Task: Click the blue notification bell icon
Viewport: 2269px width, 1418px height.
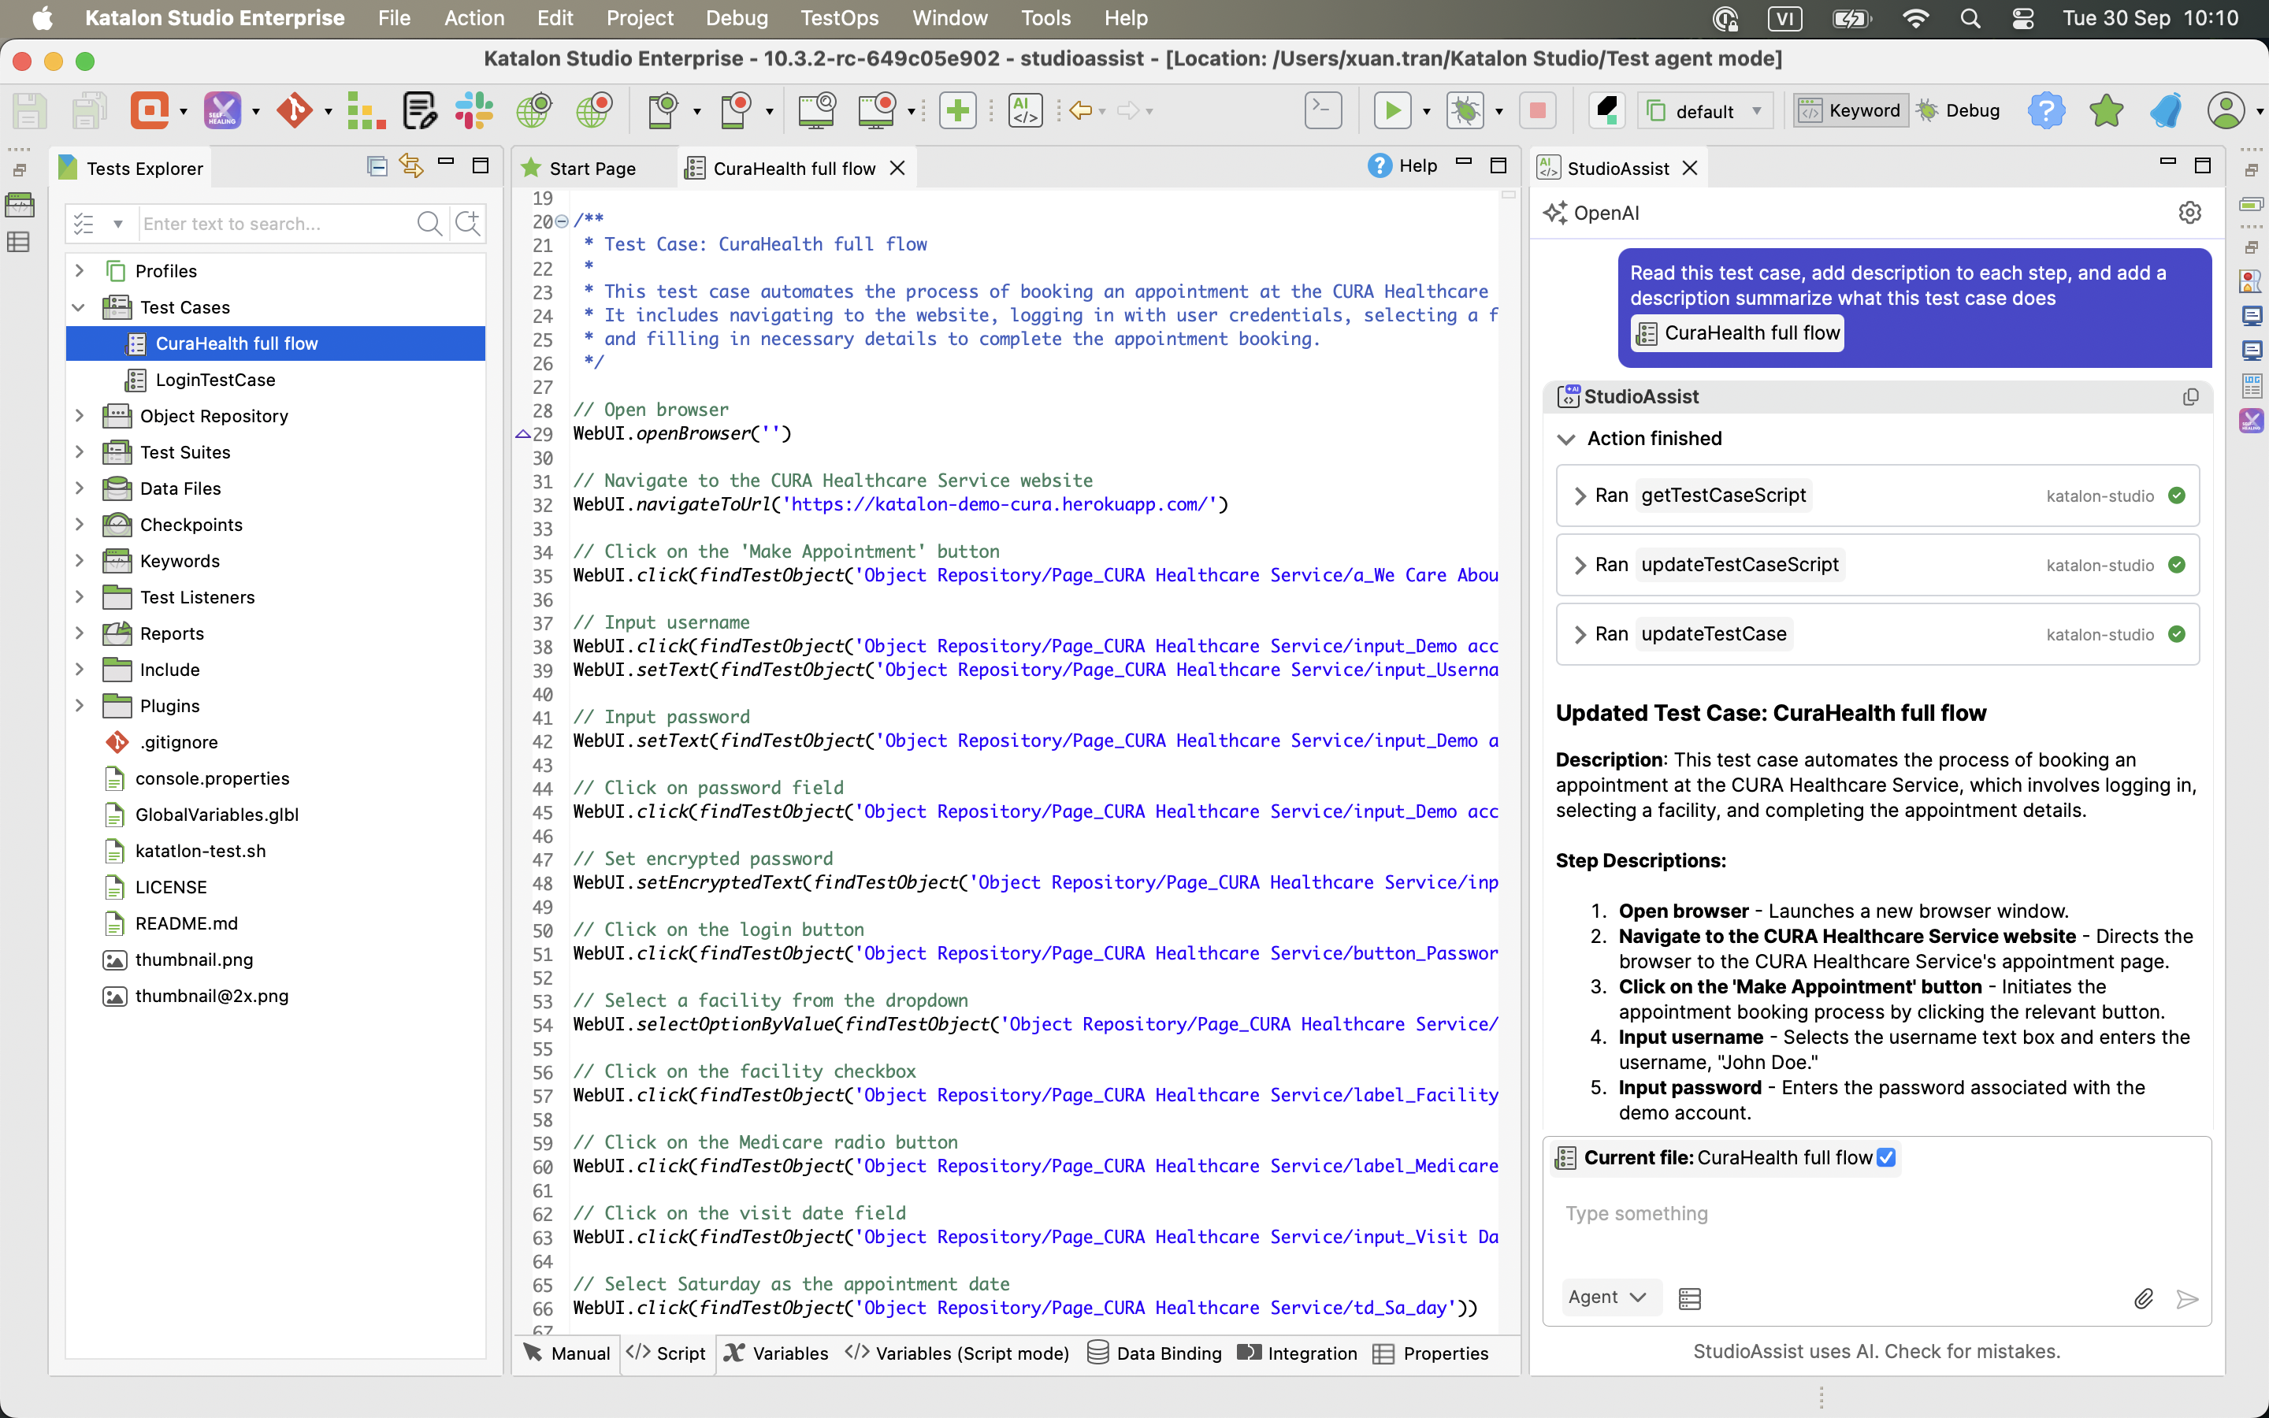Action: (2166, 110)
